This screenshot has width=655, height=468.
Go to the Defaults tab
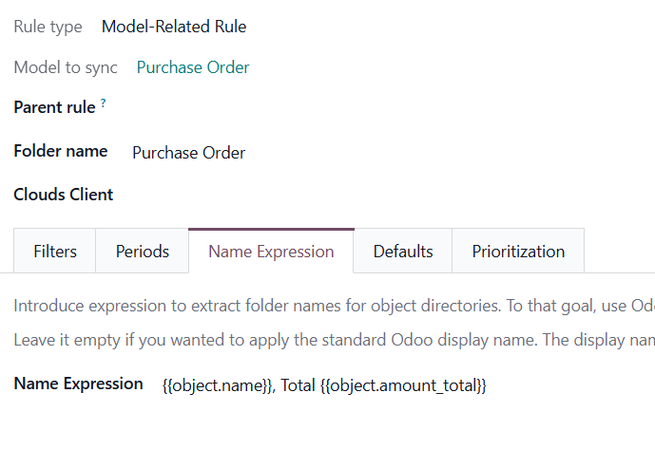403,252
